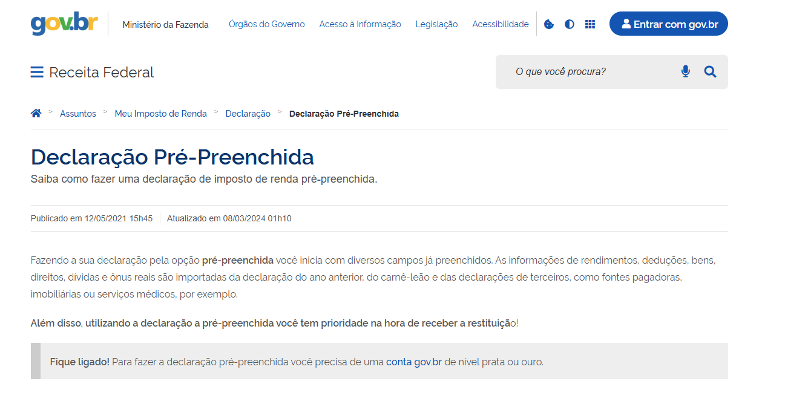Image resolution: width=785 pixels, height=407 pixels.
Task: Open the Receita Federal hamburger menu
Action: (37, 73)
